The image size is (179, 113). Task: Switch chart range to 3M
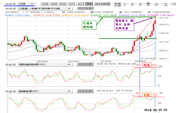tap(53, 4)
